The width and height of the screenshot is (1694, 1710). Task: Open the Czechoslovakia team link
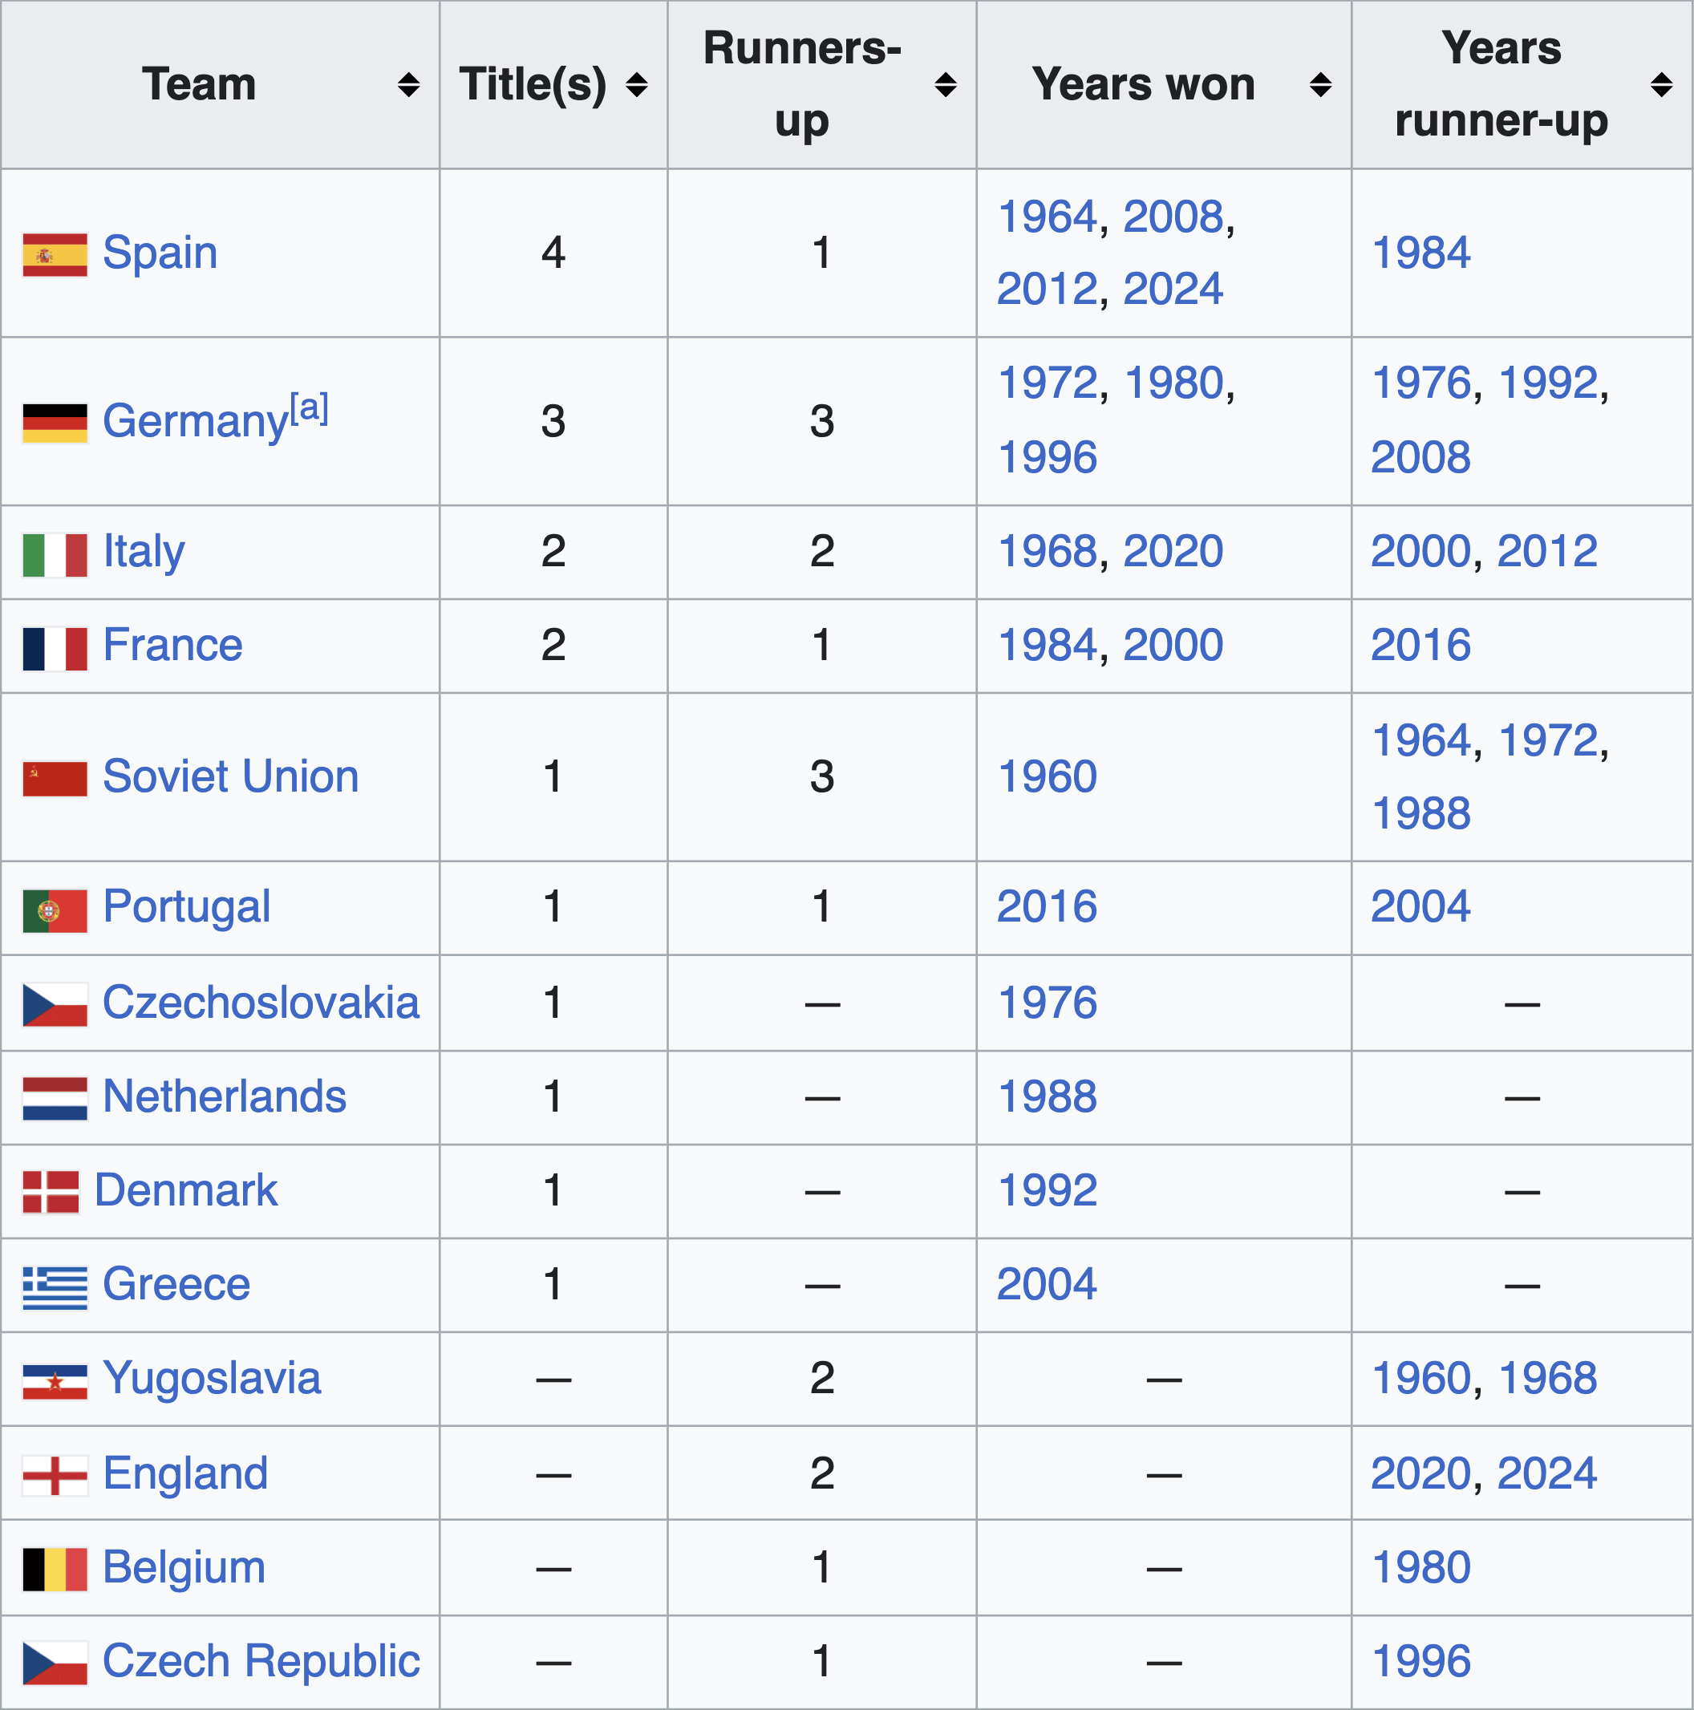click(x=261, y=1003)
